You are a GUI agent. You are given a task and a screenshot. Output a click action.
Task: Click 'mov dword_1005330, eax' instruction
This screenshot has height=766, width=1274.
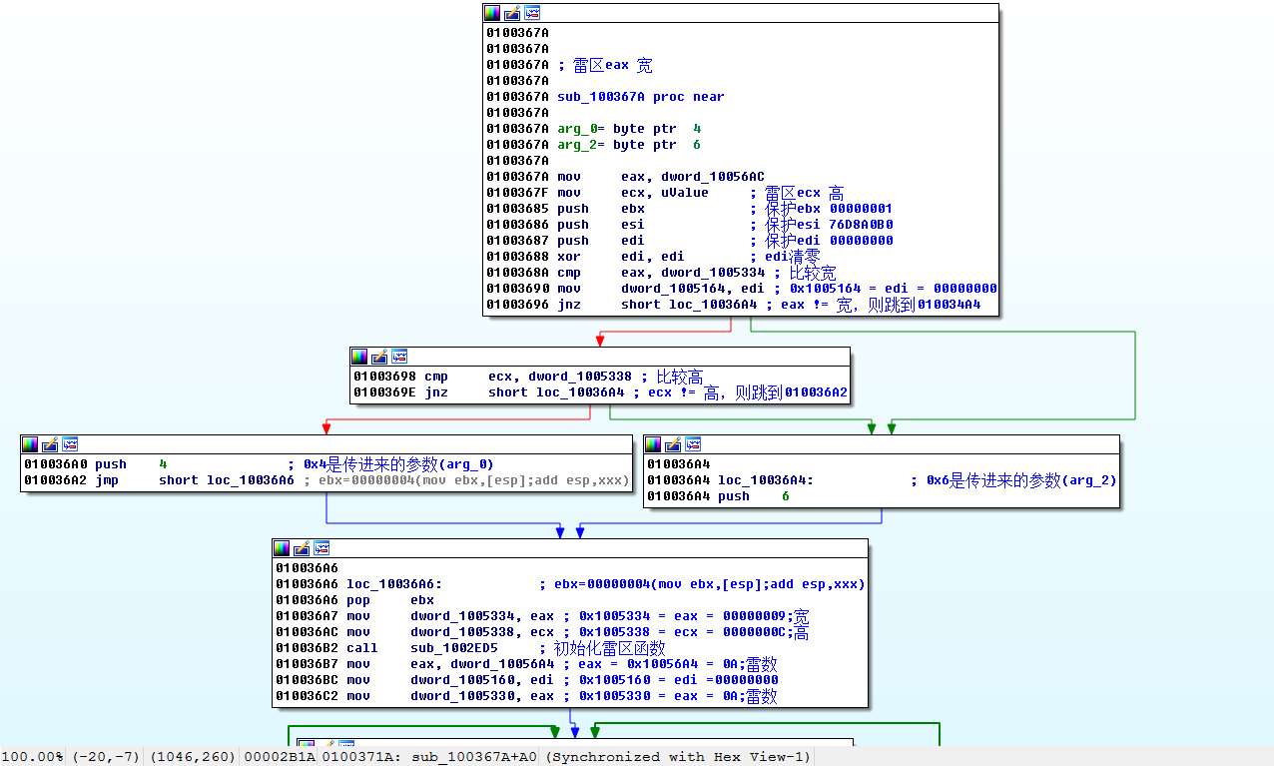[450, 696]
